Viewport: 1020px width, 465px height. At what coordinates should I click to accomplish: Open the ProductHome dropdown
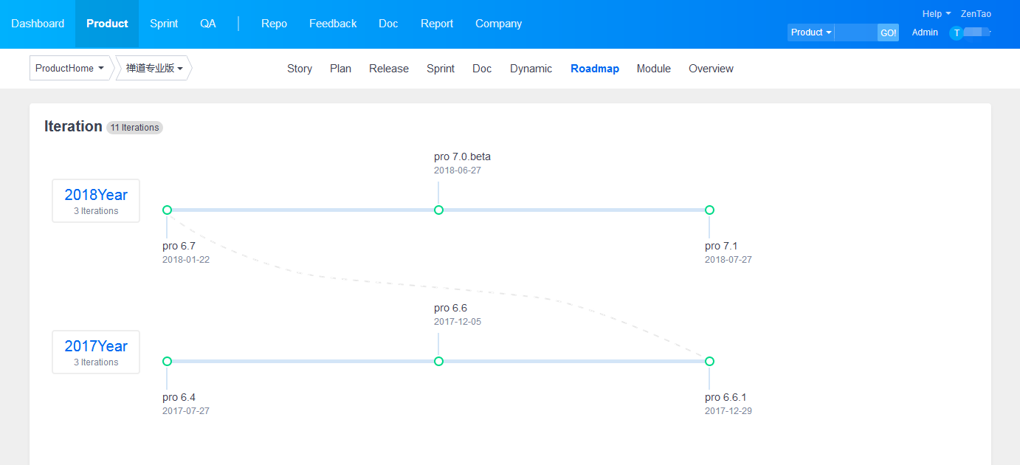pyautogui.click(x=69, y=69)
